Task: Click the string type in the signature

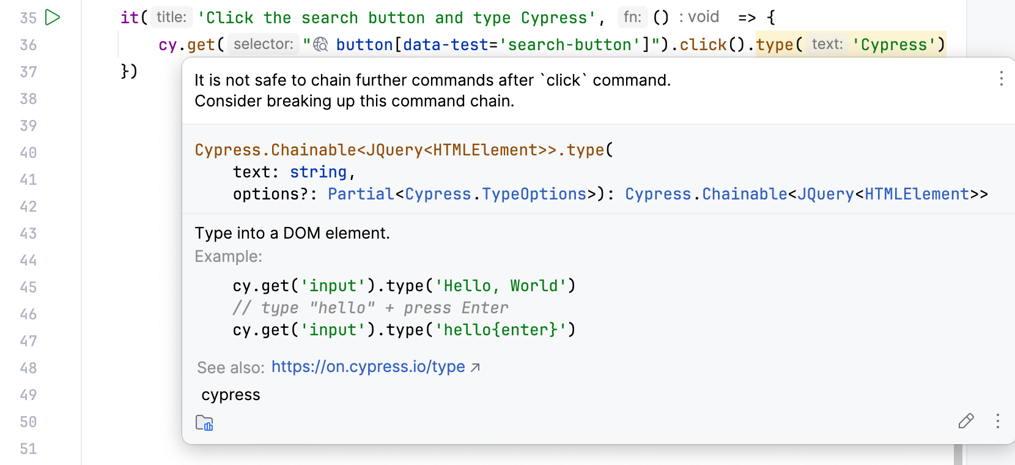Action: [318, 172]
